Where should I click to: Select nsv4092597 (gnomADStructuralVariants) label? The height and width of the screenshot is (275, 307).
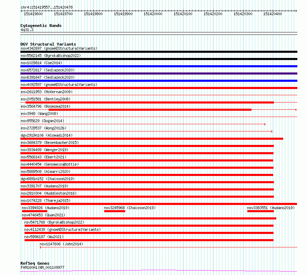[x=59, y=85]
